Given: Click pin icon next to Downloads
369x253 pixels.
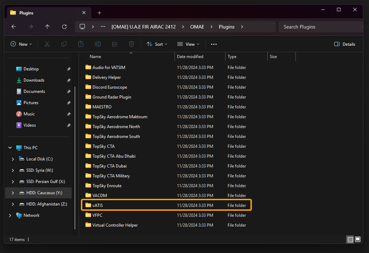Looking at the screenshot, I should (69, 80).
